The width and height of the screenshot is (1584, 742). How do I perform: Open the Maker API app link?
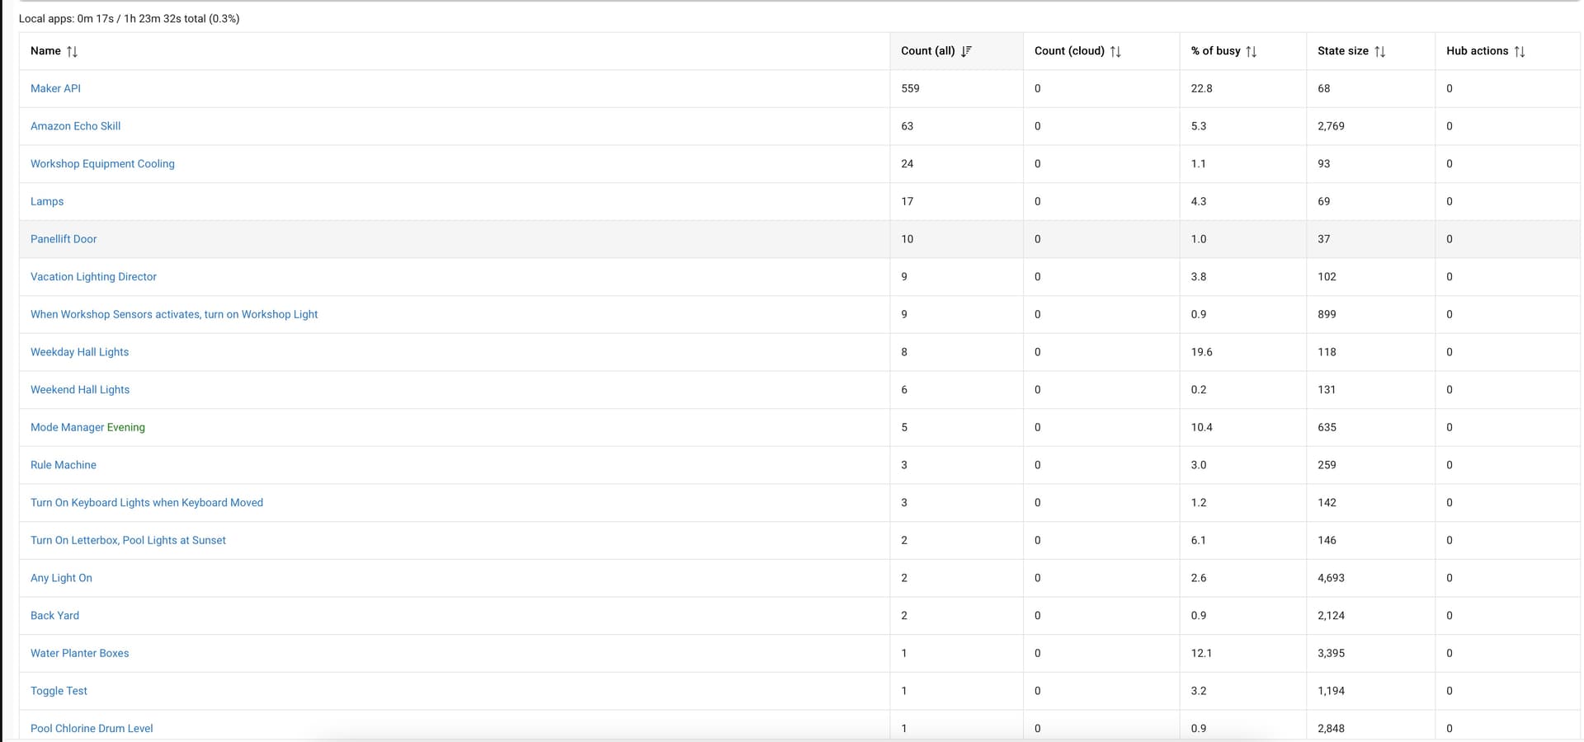click(x=55, y=88)
